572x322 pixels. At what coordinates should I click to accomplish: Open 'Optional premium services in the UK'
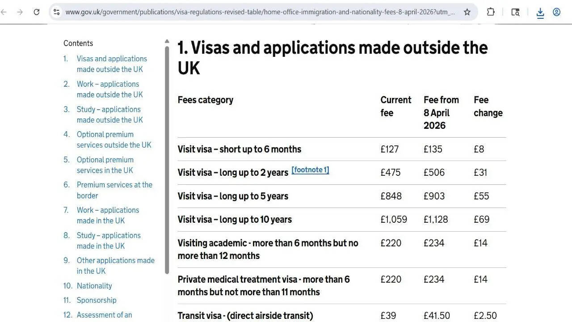click(x=105, y=165)
